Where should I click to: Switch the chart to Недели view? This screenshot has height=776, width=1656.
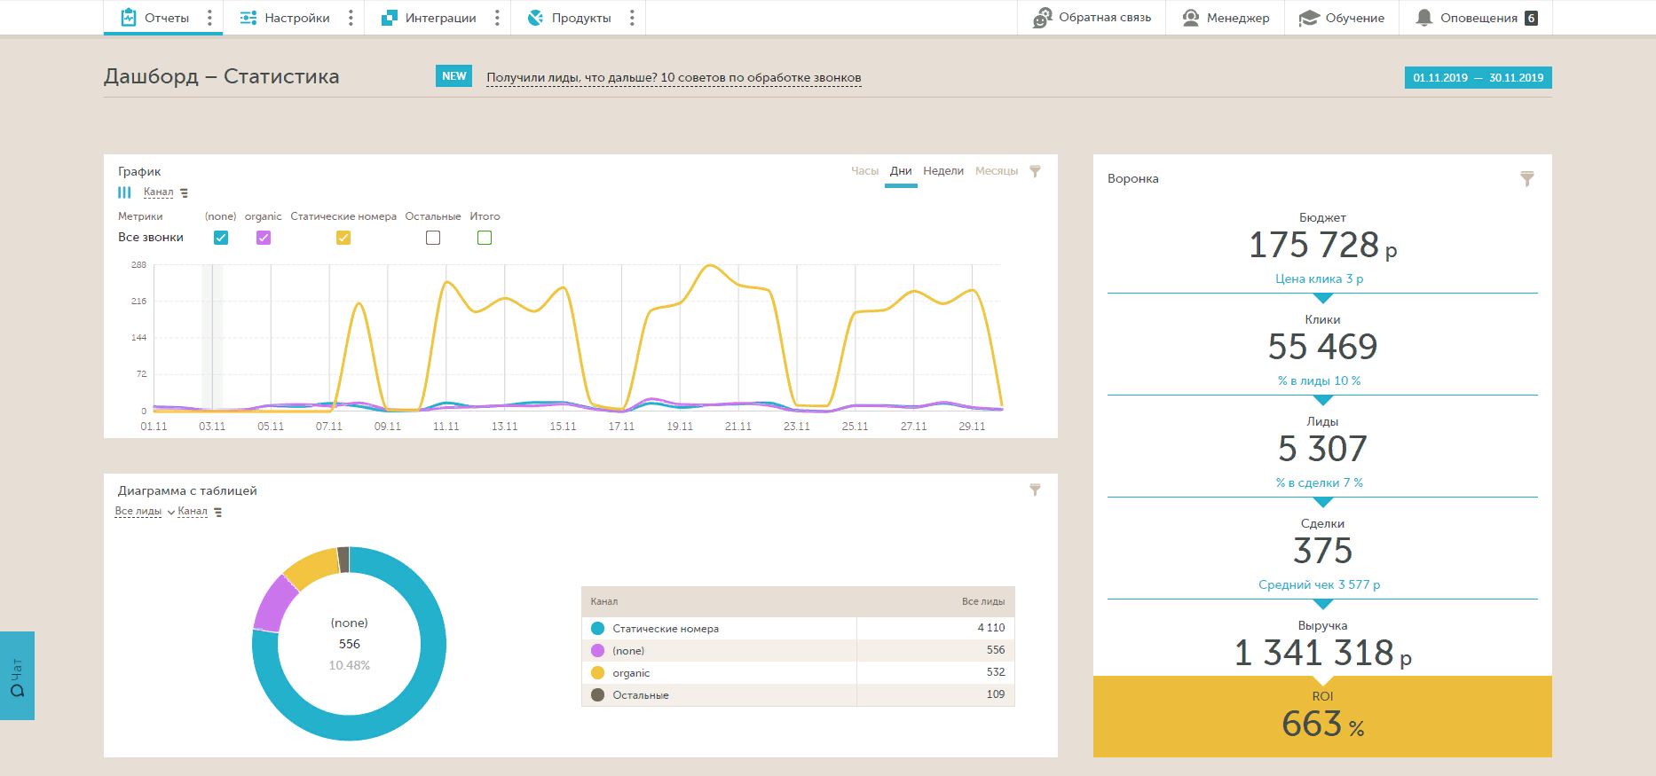943,171
